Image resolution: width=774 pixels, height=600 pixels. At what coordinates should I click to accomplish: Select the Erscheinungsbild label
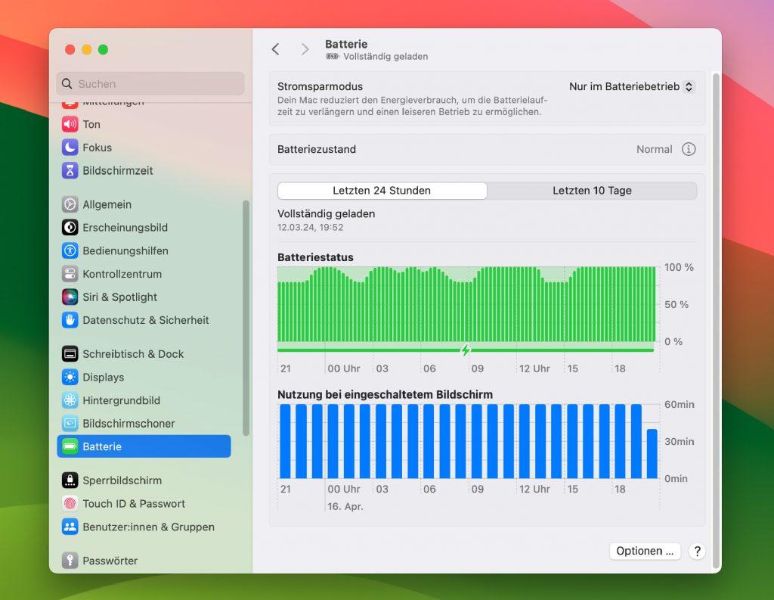tap(125, 228)
